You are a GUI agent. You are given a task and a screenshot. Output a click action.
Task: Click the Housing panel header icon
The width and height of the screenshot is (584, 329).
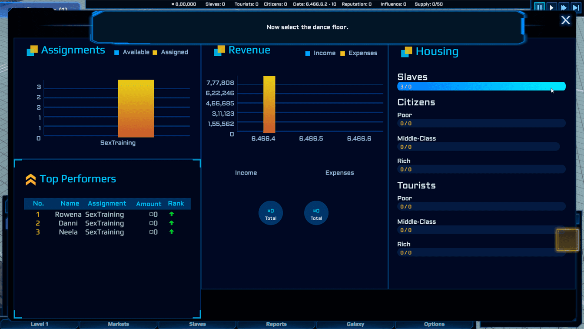click(x=406, y=52)
